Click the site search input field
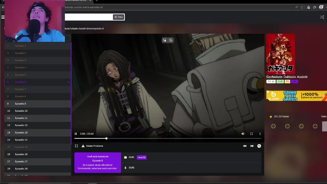The width and height of the screenshot is (327, 184). (89, 17)
